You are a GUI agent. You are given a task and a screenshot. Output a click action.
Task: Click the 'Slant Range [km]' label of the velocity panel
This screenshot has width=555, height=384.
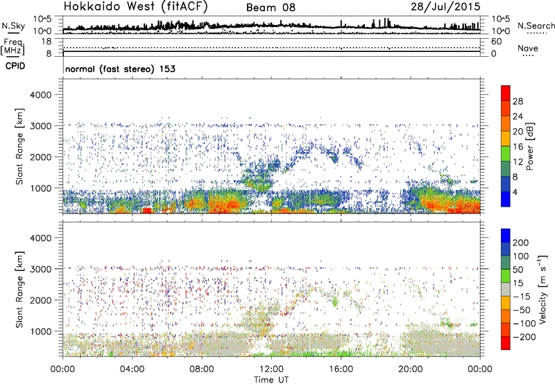point(19,290)
